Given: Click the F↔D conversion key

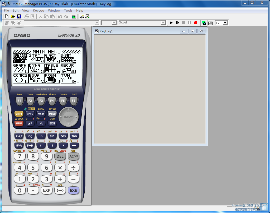Looking at the screenshot, I should click(x=30, y=146).
